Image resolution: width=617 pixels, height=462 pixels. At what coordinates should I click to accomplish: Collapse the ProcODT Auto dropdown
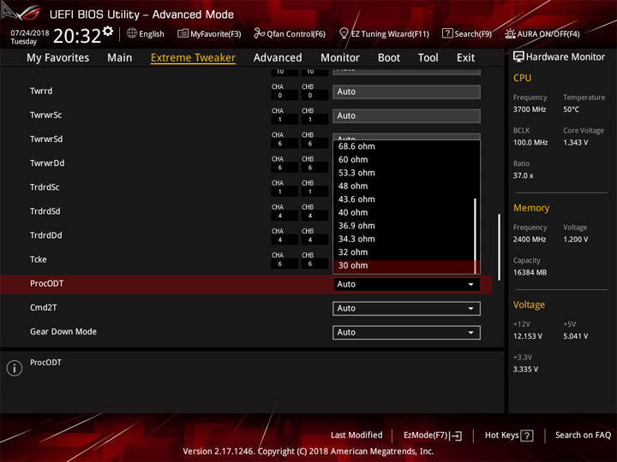(406, 284)
